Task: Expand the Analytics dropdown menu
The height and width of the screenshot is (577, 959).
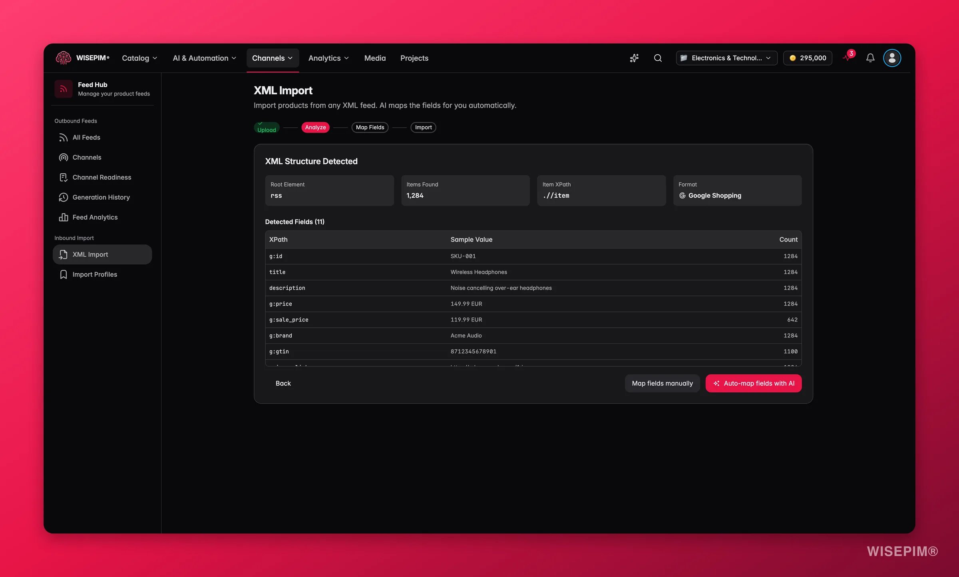Action: [x=328, y=58]
